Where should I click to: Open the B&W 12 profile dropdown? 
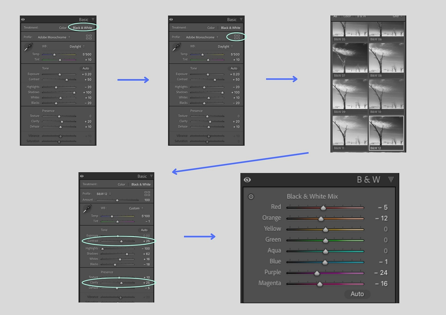(104, 194)
